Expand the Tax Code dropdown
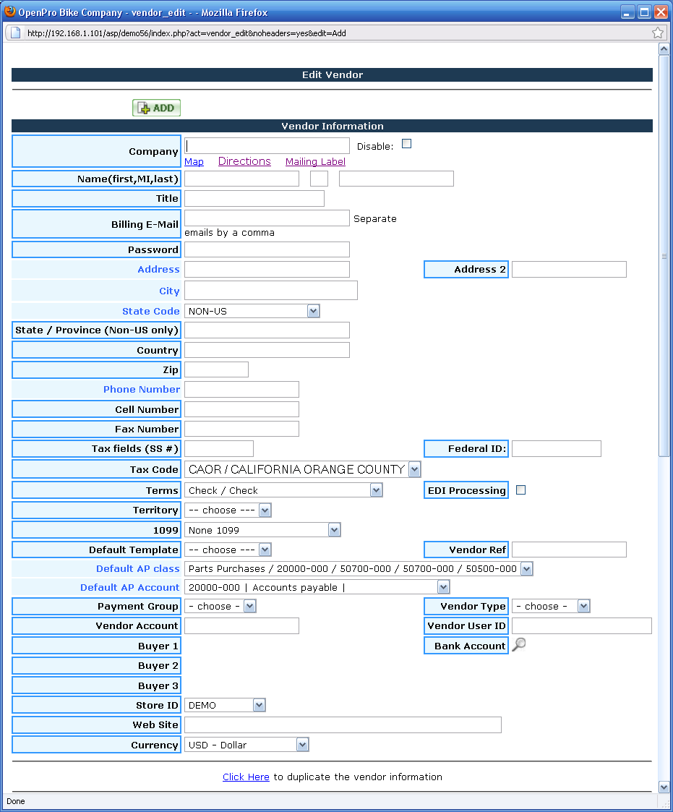Screen dimensions: 673x812 pyautogui.click(x=303, y=469)
